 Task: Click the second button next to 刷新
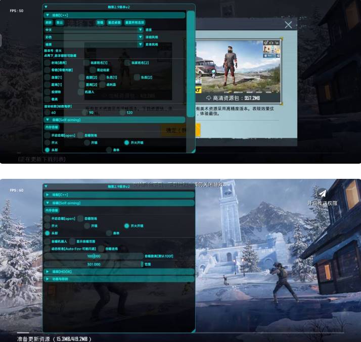[x=60, y=22]
